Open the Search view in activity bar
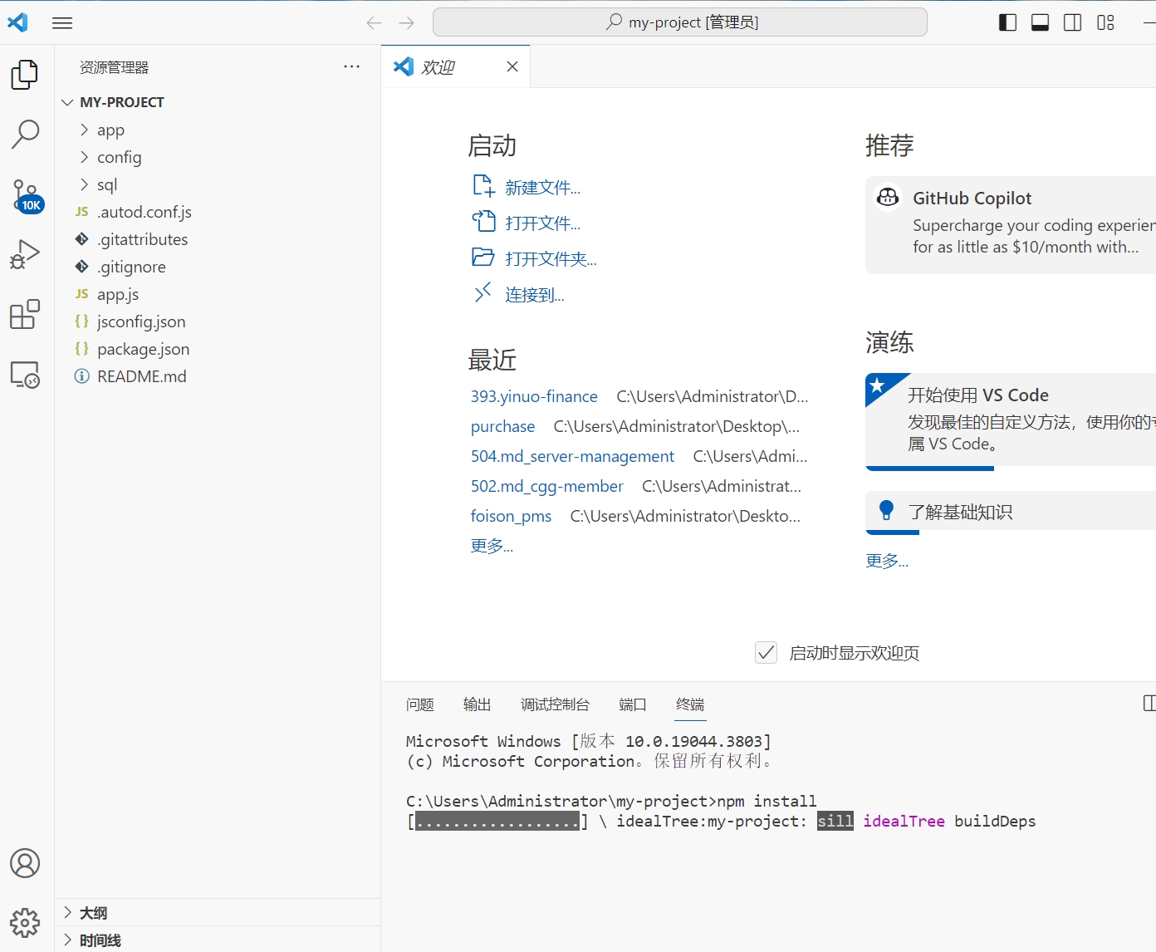 25,133
